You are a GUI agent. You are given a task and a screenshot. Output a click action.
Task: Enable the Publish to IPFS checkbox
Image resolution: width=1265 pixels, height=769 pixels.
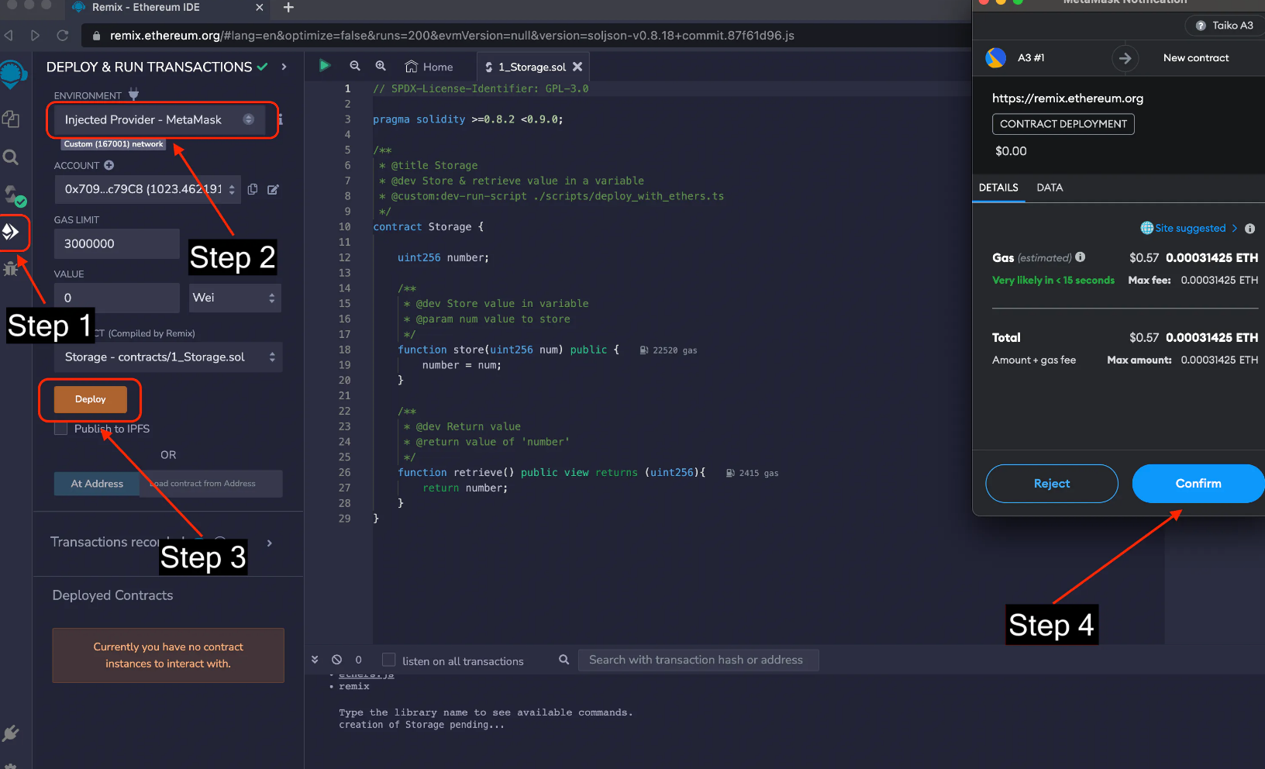tap(60, 429)
